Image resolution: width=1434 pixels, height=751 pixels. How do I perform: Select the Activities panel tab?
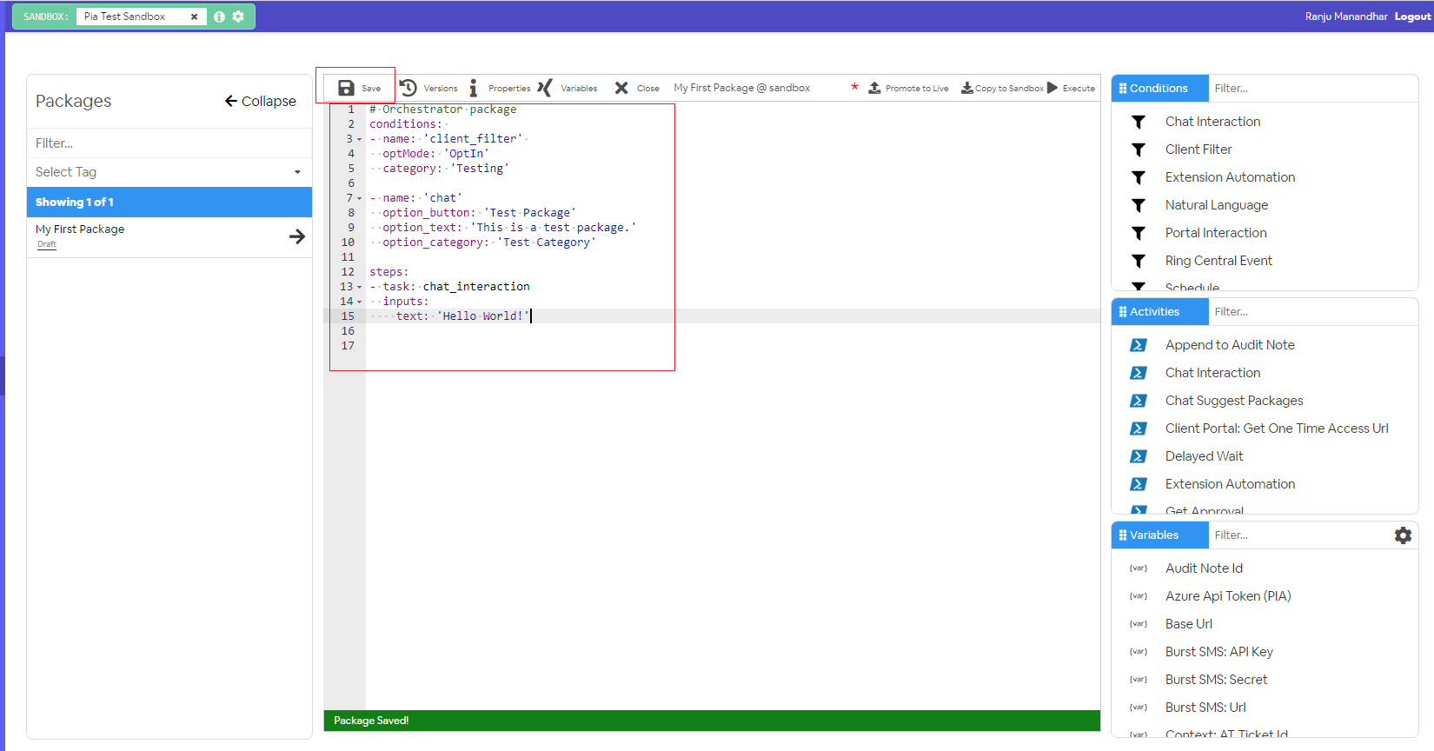coord(1159,311)
